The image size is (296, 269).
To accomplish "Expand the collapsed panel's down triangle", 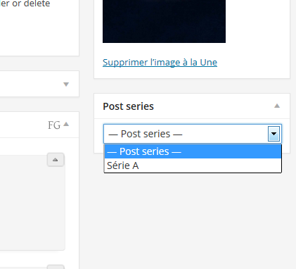I will tap(66, 85).
